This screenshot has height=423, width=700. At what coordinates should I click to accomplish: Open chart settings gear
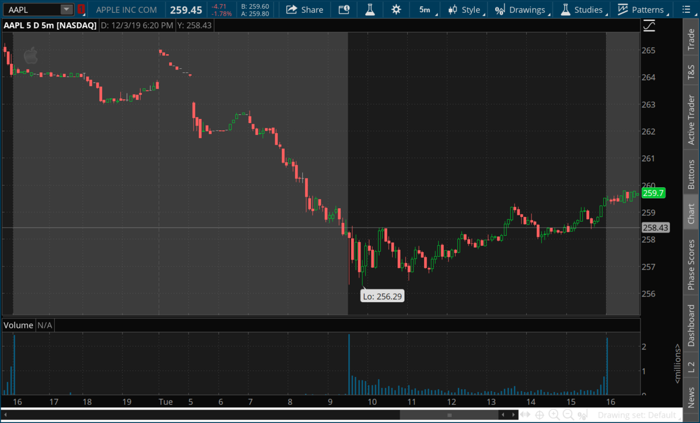click(397, 9)
